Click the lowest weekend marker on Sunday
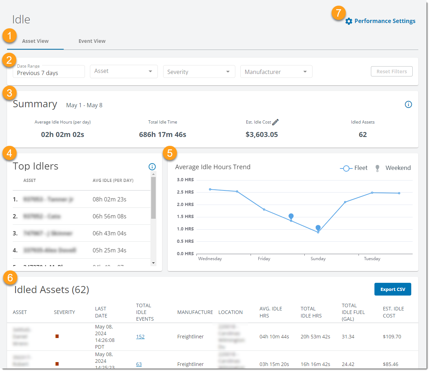This screenshot has width=430, height=372. click(318, 228)
